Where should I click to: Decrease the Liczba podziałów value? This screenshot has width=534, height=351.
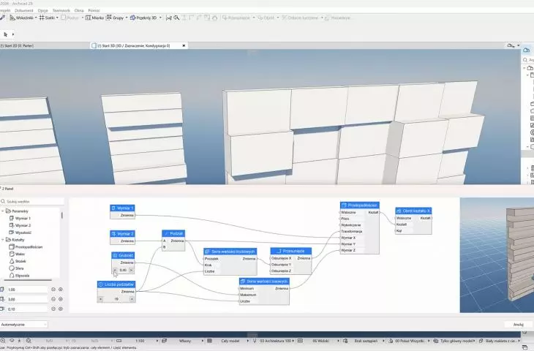pos(100,299)
